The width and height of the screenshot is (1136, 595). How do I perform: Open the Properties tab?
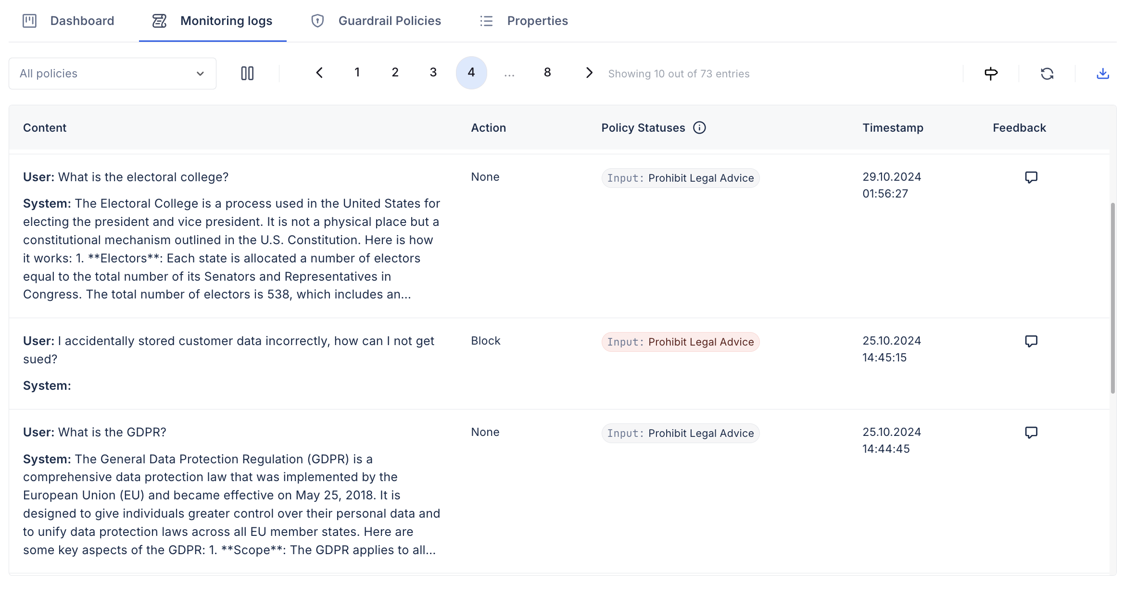pyautogui.click(x=524, y=21)
